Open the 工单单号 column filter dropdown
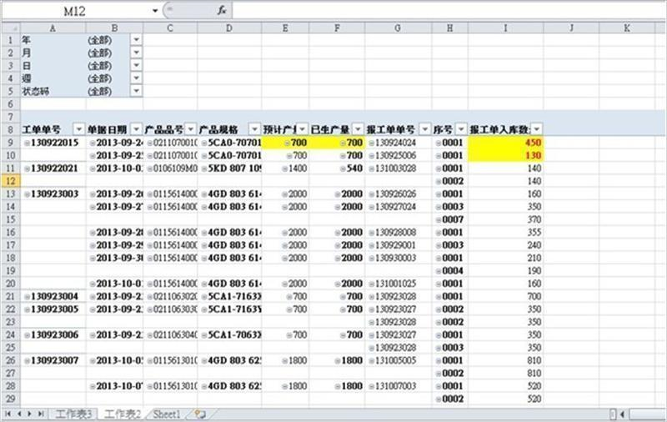This screenshot has height=422, width=667. (78, 129)
